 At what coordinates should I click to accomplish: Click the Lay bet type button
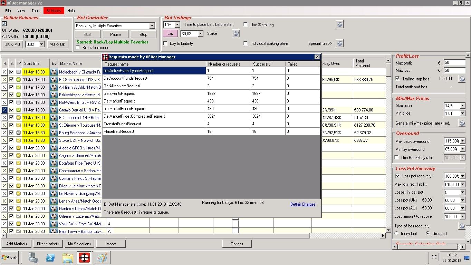(170, 33)
